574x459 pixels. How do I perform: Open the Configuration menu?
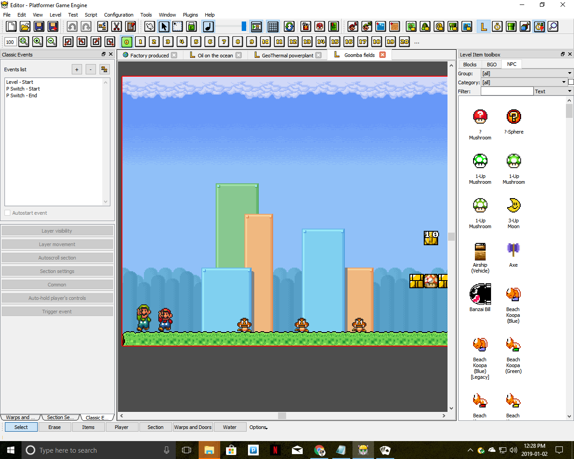coord(119,15)
